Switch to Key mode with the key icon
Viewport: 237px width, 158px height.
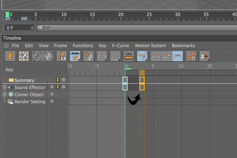tap(24, 56)
